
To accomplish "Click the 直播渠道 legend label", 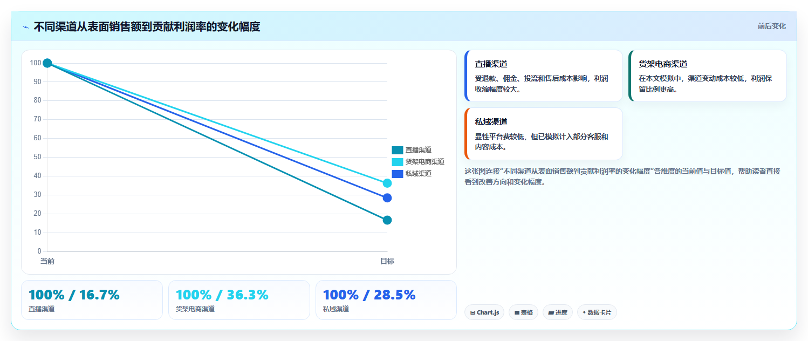I will click(x=419, y=150).
